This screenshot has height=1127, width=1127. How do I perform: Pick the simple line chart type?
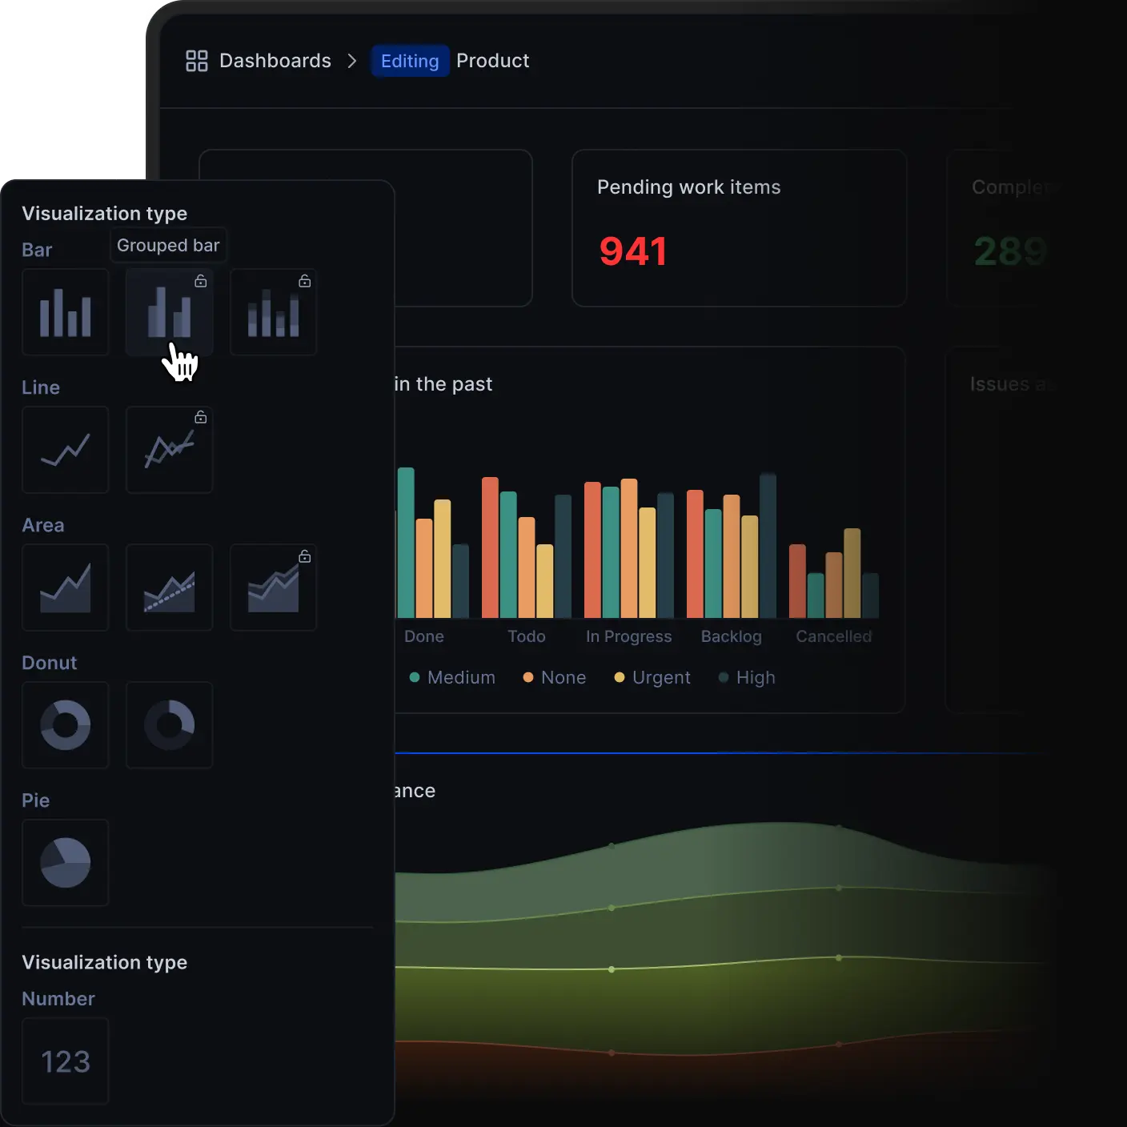pos(66,450)
